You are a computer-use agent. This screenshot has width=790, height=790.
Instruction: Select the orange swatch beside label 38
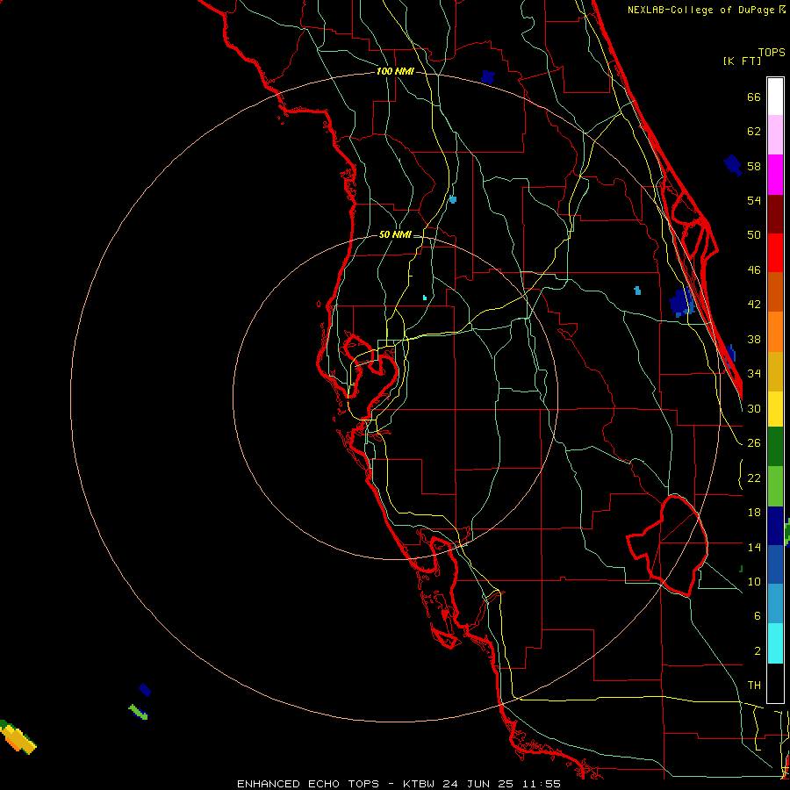pyautogui.click(x=775, y=331)
